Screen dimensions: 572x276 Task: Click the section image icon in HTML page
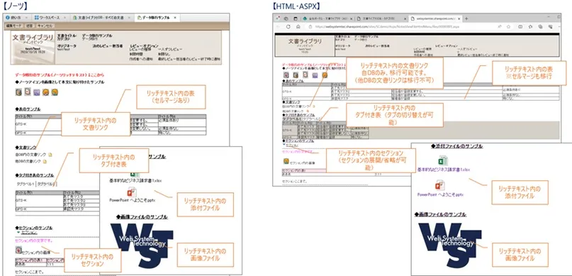(x=286, y=161)
